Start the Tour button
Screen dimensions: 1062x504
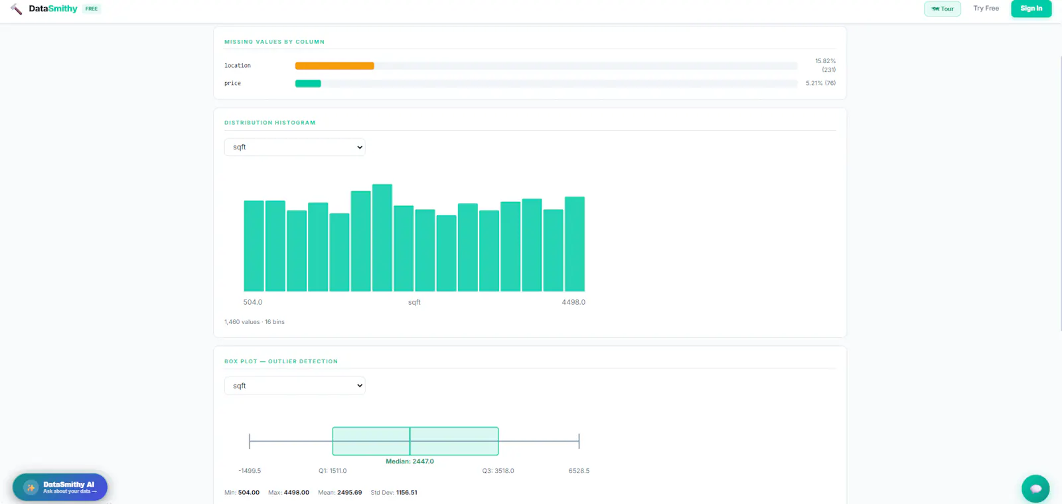[x=943, y=9]
